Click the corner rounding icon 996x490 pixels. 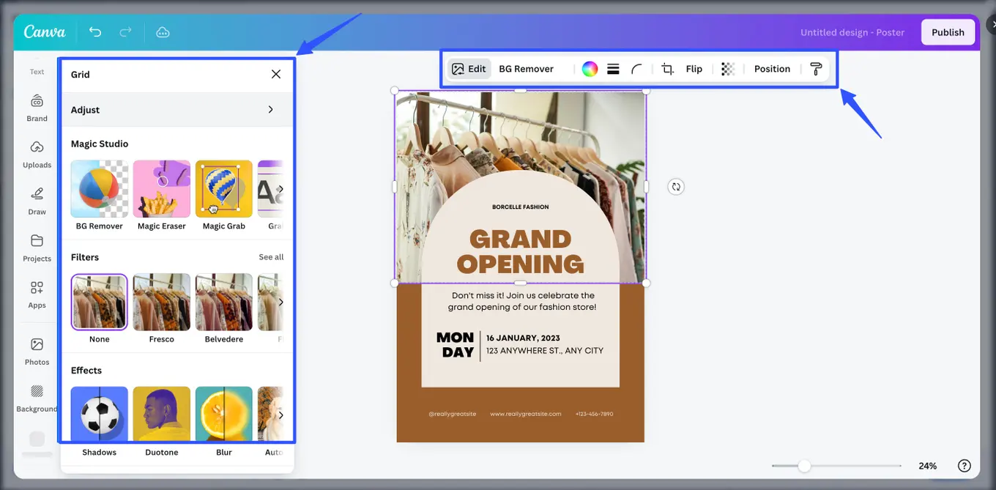click(x=637, y=69)
